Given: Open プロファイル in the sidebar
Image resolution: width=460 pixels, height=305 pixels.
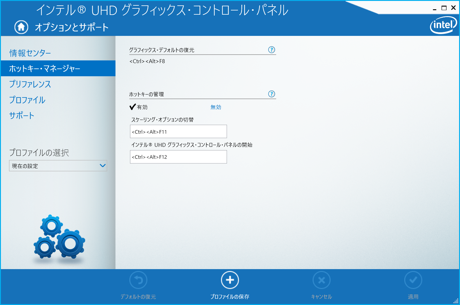Looking at the screenshot, I should click(27, 100).
